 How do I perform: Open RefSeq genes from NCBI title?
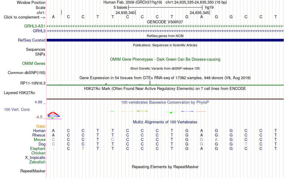tap(165, 36)
